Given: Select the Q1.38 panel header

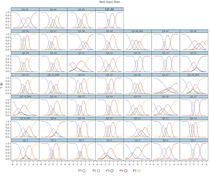Looking at the screenshot, I should 81,31.
